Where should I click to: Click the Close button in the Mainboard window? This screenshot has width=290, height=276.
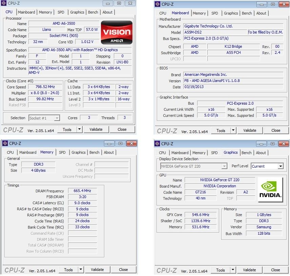pyautogui.click(x=276, y=130)
